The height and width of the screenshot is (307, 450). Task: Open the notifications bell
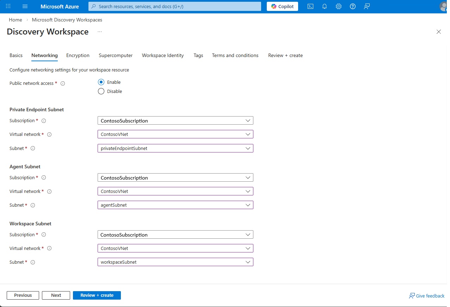(x=325, y=6)
